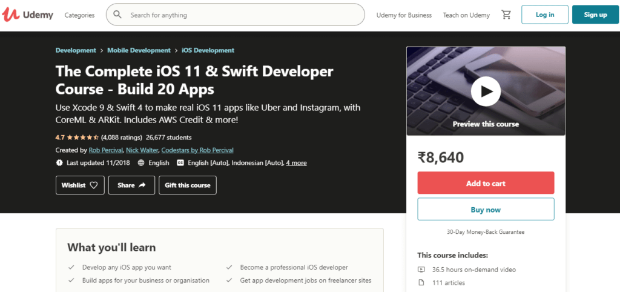Add course to Wishlist
The width and height of the screenshot is (620, 292).
(x=81, y=185)
